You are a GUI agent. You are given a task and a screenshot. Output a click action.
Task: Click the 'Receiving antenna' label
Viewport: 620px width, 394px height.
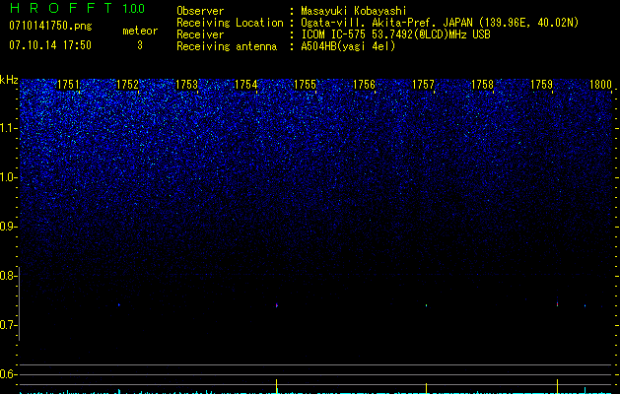pos(227,46)
